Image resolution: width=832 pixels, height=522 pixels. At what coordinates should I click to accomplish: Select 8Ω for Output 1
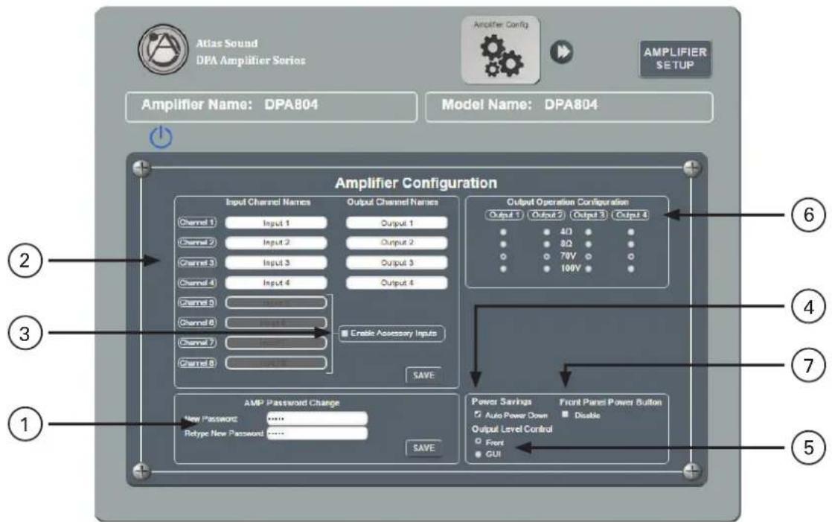click(504, 244)
